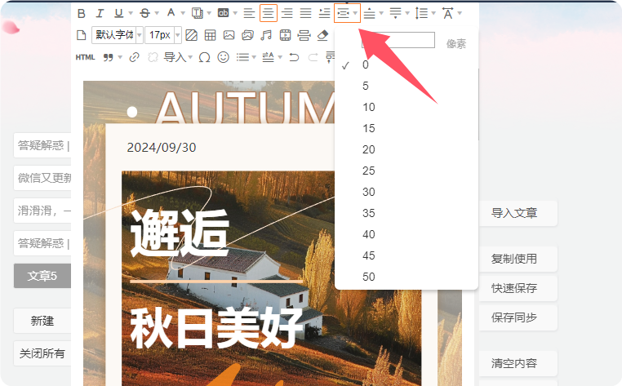622x386 pixels.
Task: Open the font family dropdown 默认字体
Action: pyautogui.click(x=118, y=35)
